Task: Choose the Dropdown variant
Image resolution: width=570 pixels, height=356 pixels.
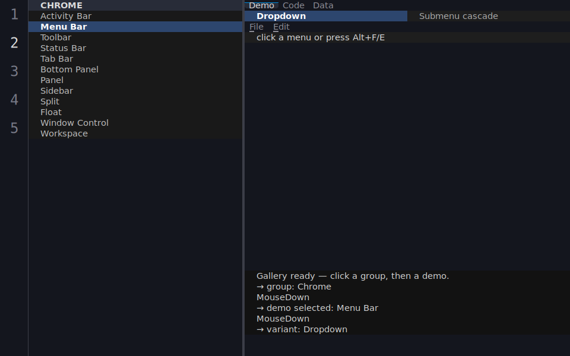Action: point(326,16)
